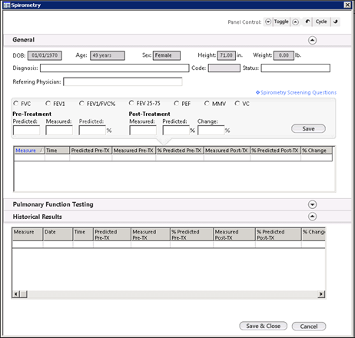The image size is (355, 338).
Task: Collapse the Historical Results panel
Action: pos(312,217)
